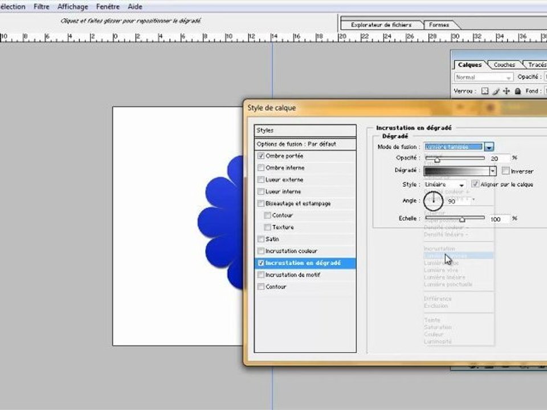Open the Fenêtre menu
The image size is (547, 410).
click(x=108, y=7)
